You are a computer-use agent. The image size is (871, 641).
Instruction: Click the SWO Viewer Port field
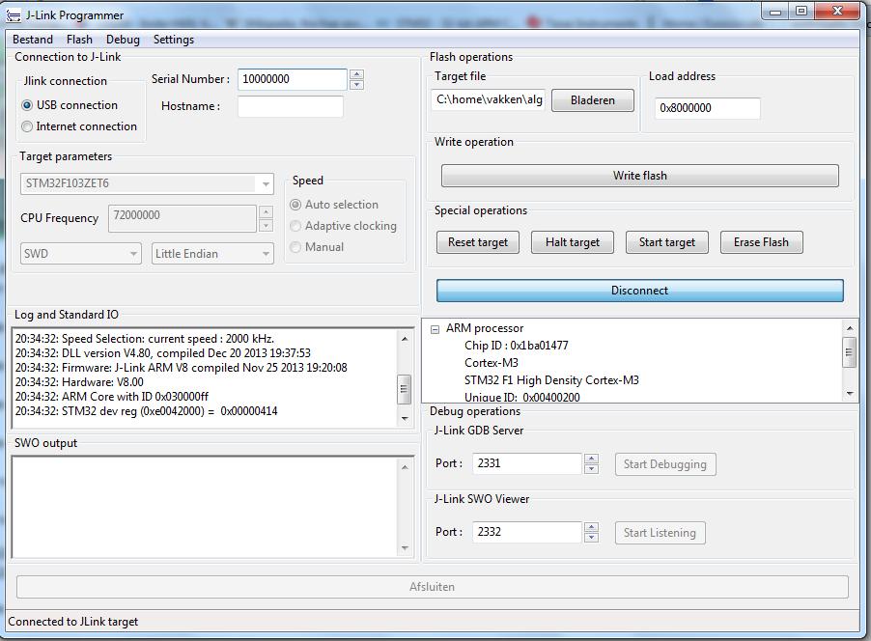pyautogui.click(x=526, y=532)
